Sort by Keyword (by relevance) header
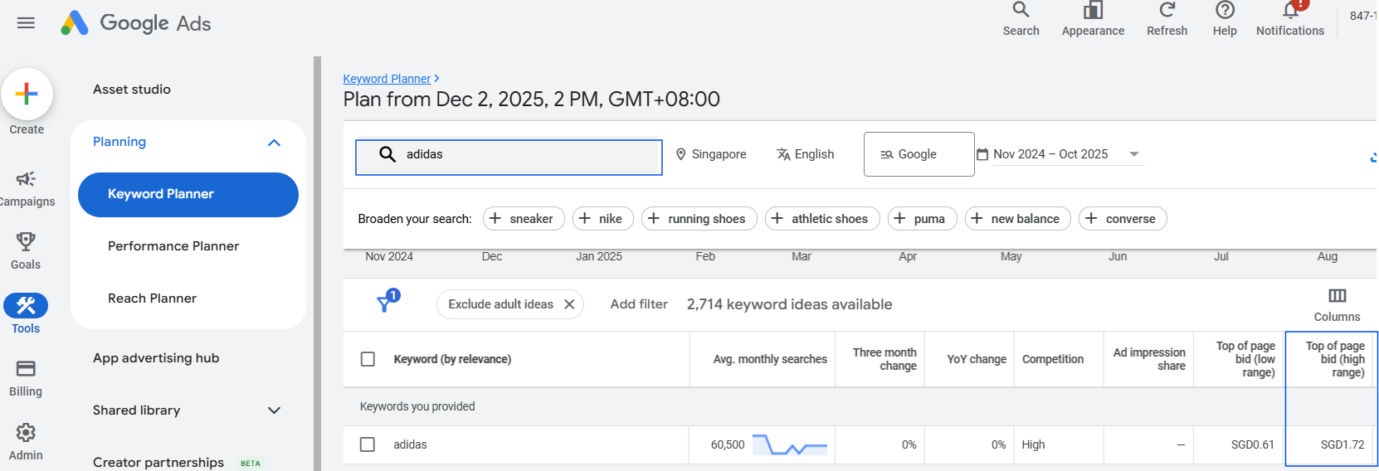Screen dimensions: 1379x471 point(452,359)
